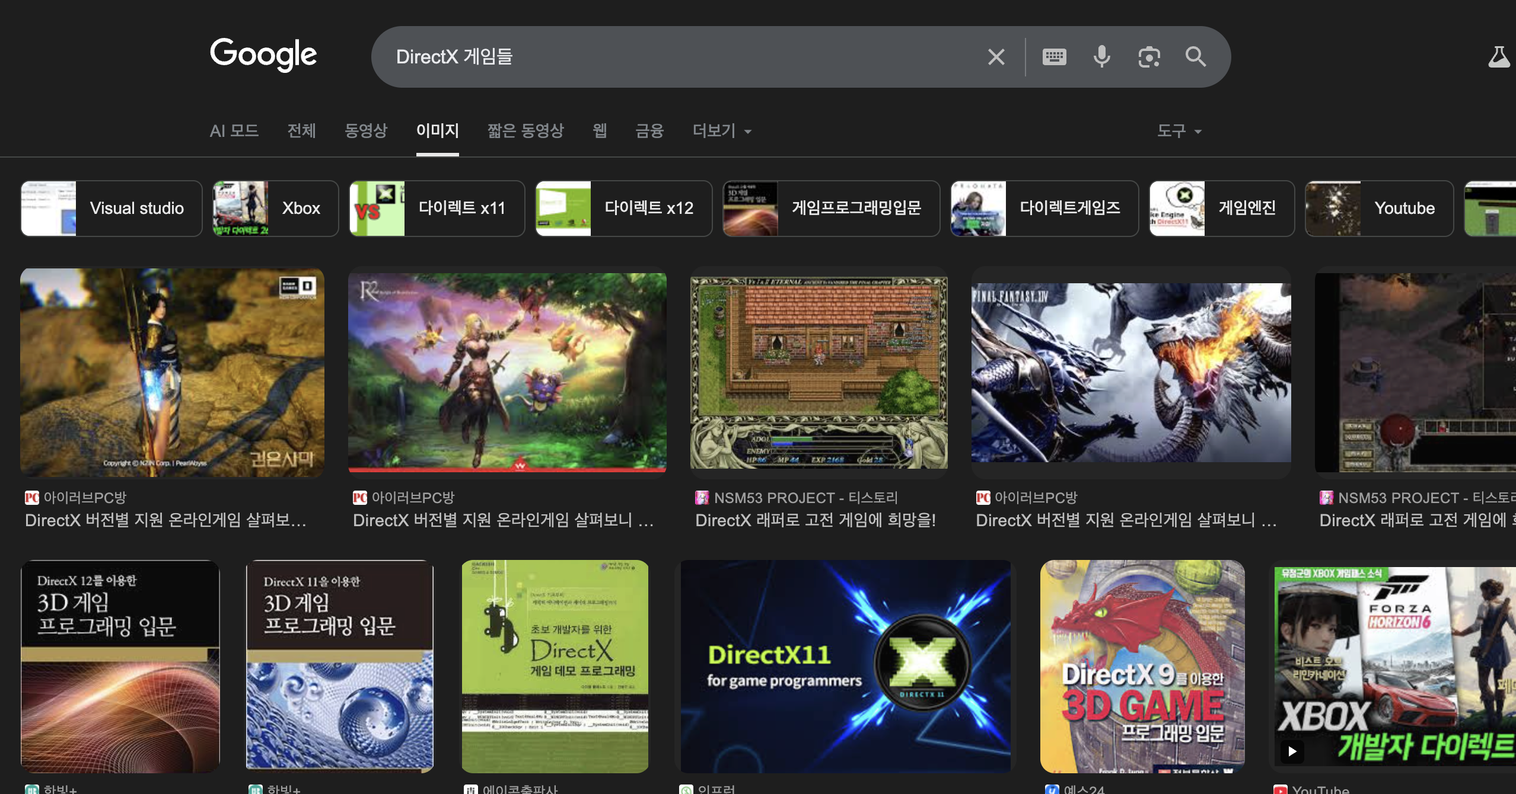Switch to the 금융 tab
Screen dimensions: 1516x794
pos(649,130)
